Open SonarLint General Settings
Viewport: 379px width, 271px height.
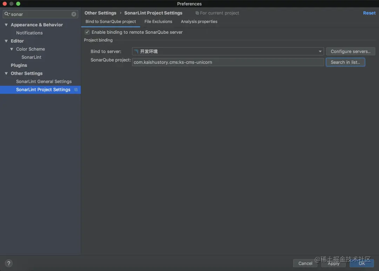point(44,82)
